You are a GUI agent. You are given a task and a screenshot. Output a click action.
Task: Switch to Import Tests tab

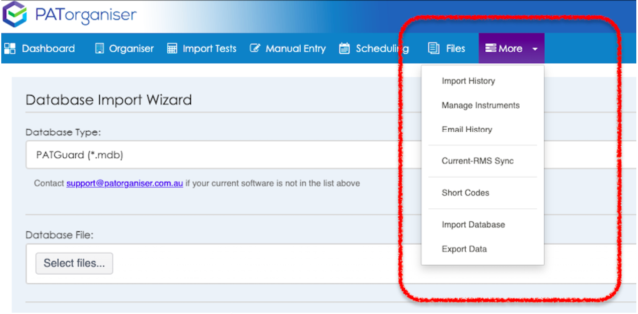click(201, 48)
